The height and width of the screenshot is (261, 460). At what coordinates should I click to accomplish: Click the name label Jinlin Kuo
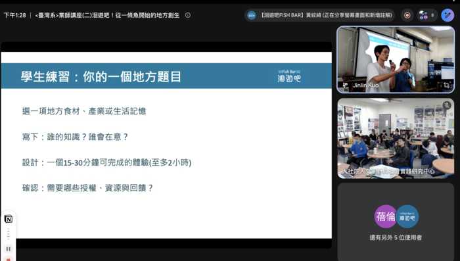coord(365,85)
